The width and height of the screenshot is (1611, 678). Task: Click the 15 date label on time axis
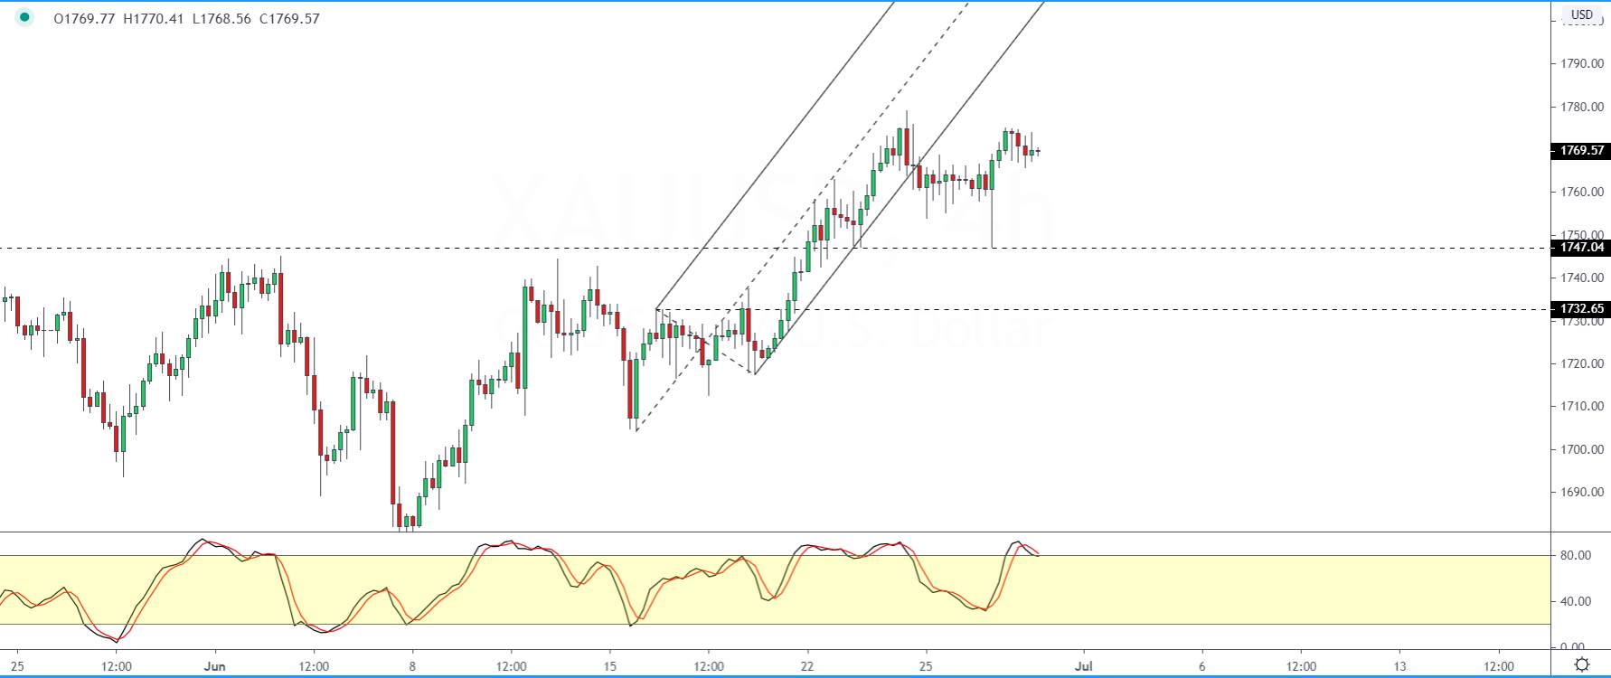click(x=610, y=666)
